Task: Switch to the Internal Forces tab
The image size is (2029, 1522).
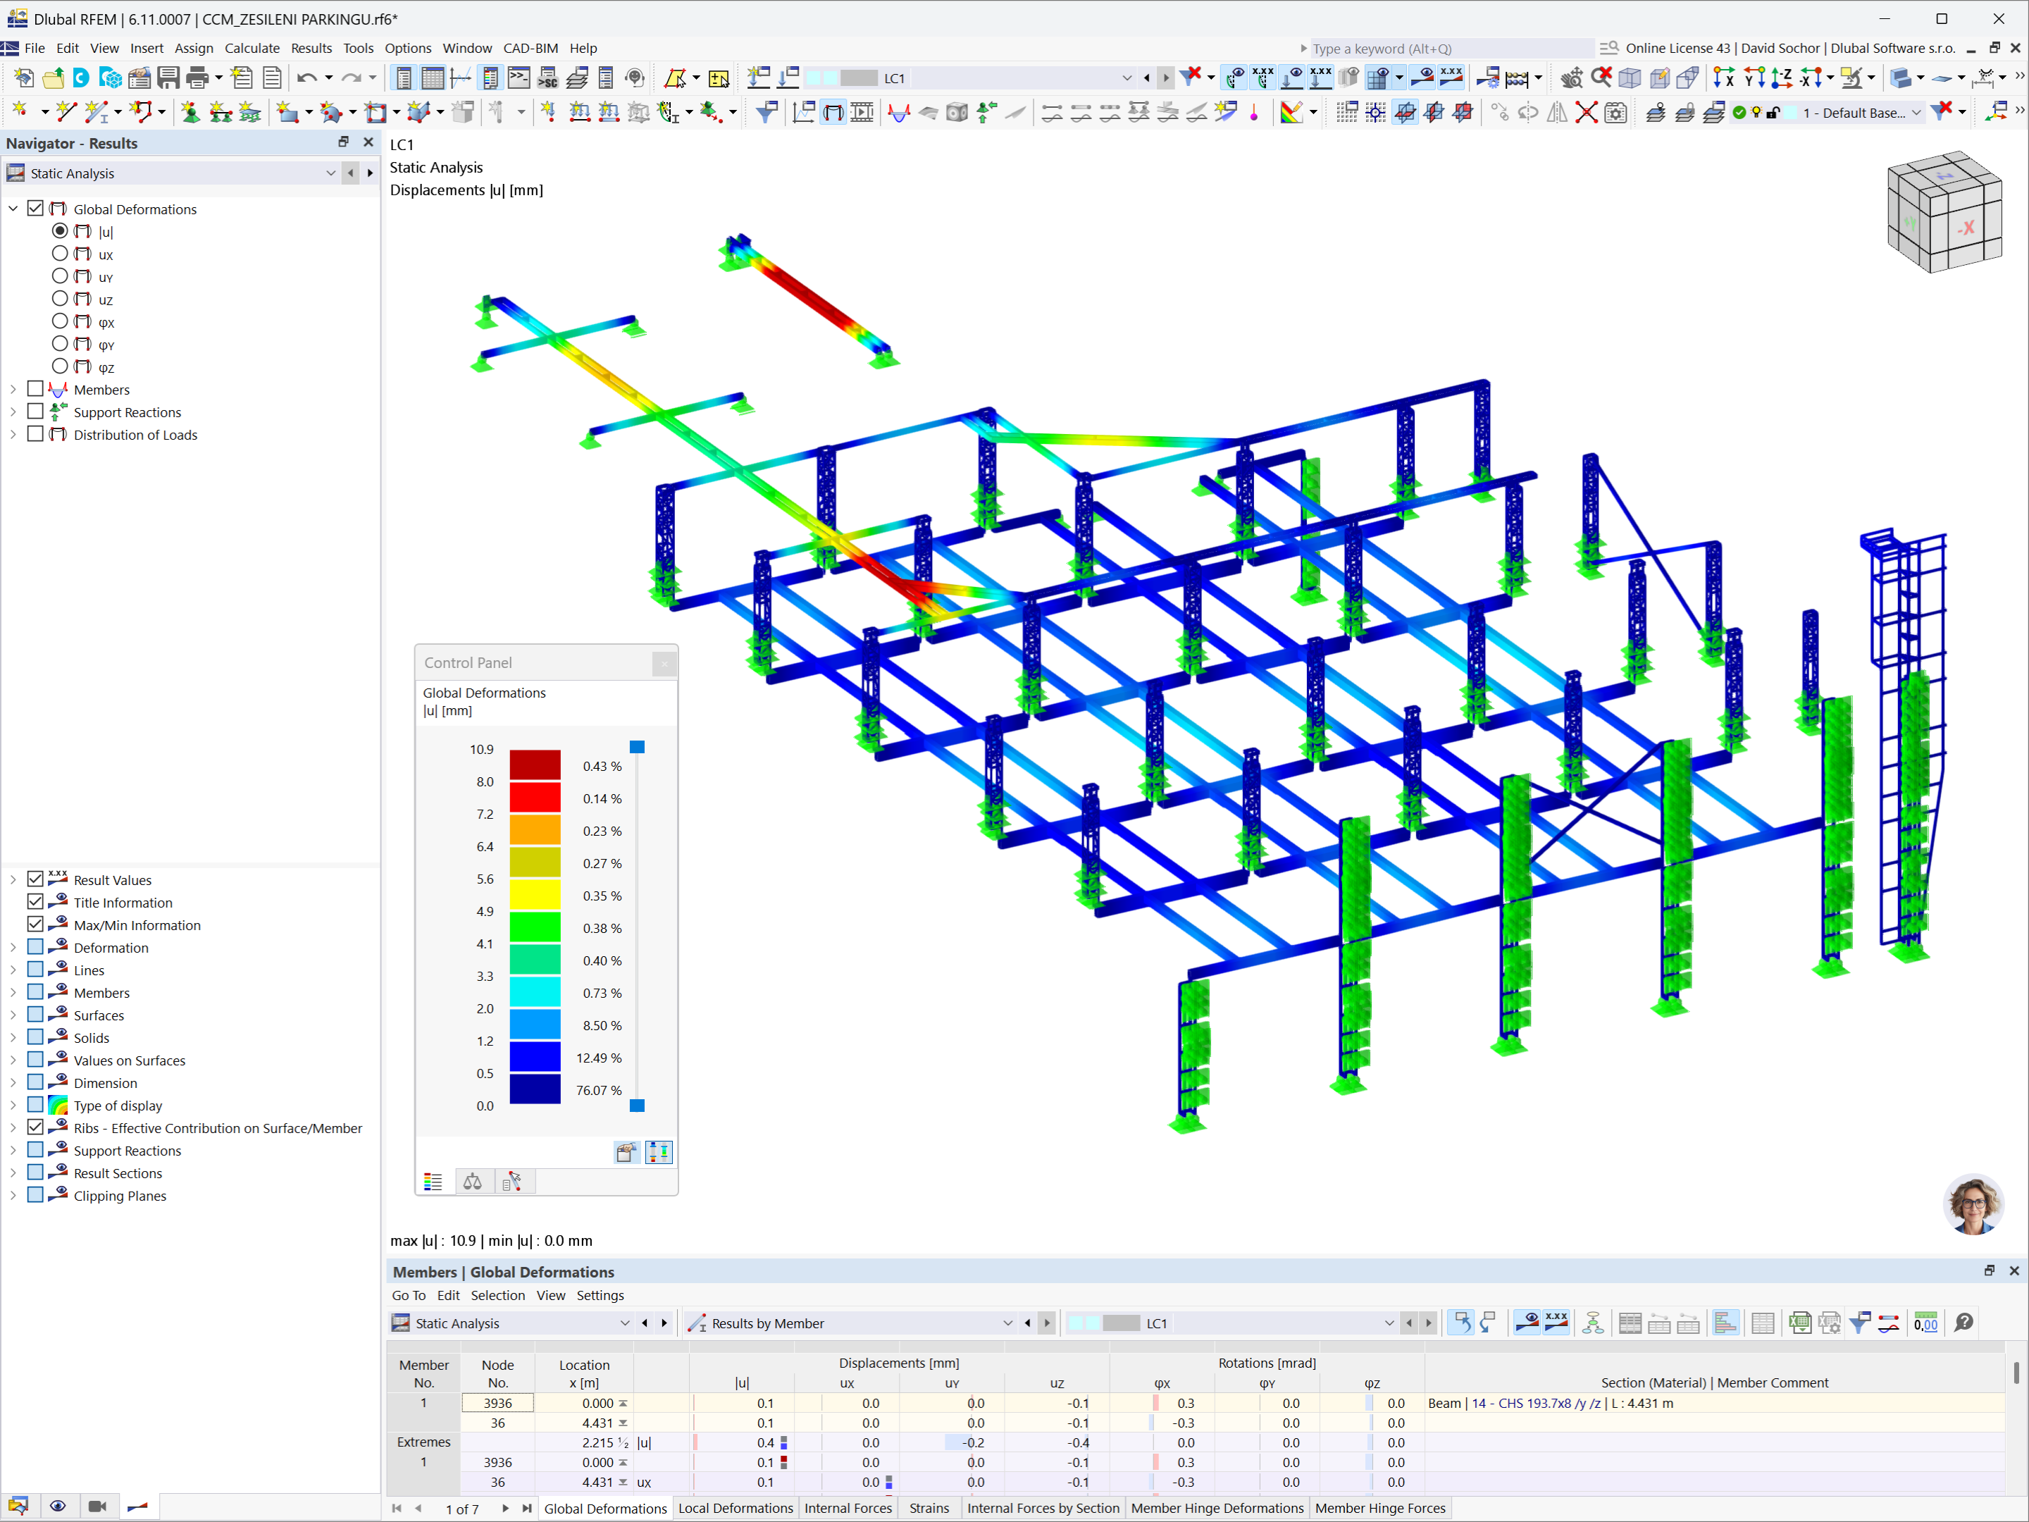Action: pos(848,1507)
